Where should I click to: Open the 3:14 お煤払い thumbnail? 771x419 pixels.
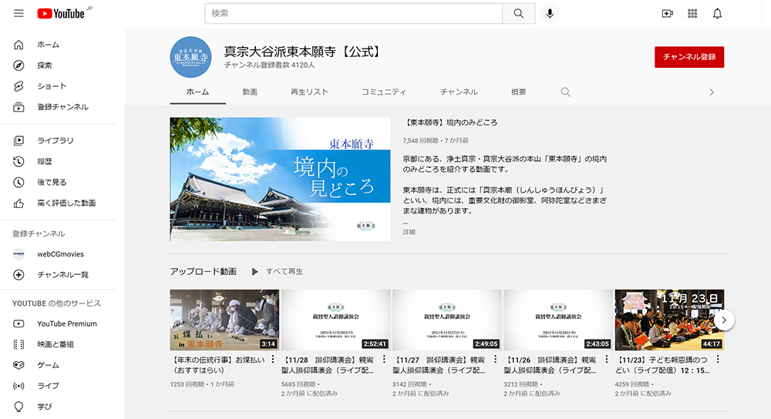pyautogui.click(x=224, y=320)
